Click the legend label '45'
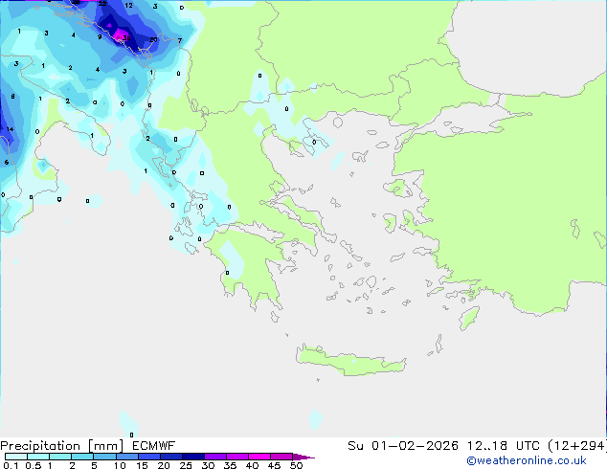Viewport: 607px width, 469px height. [274, 465]
